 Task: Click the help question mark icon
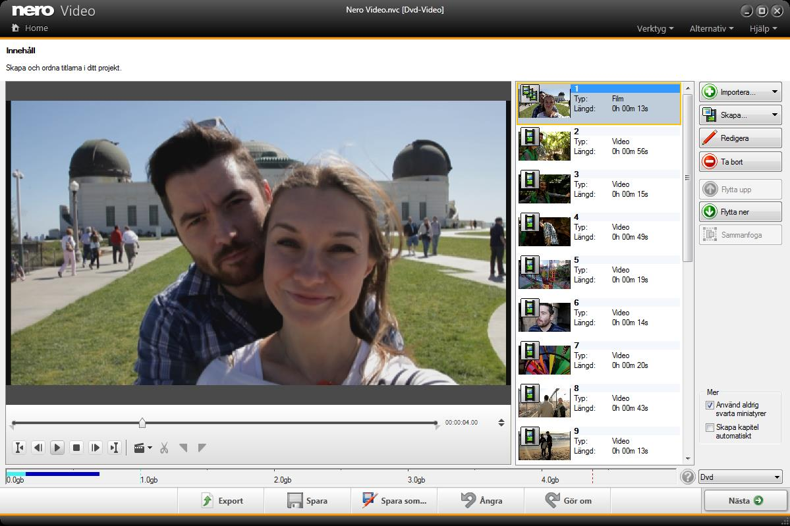point(687,477)
